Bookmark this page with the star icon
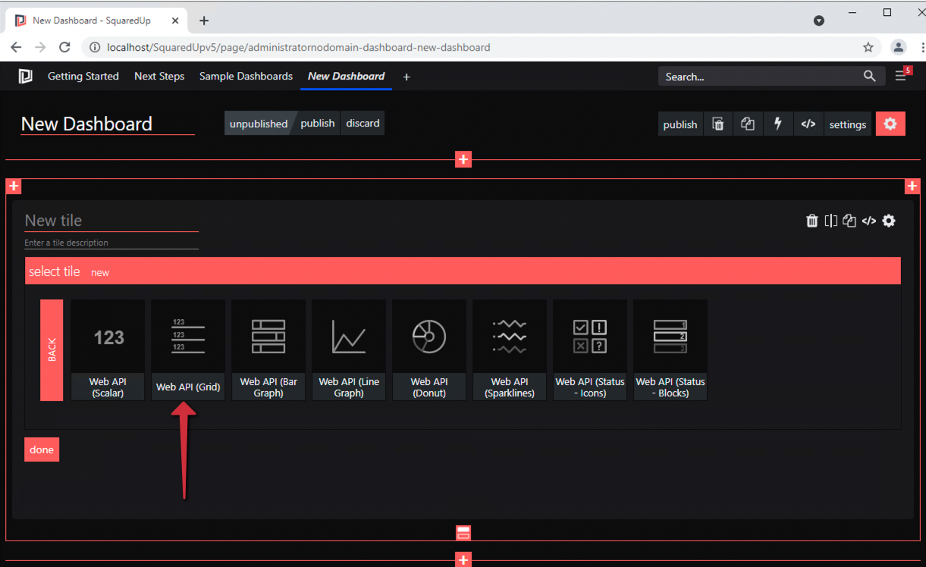Image resolution: width=926 pixels, height=567 pixels. coord(868,47)
